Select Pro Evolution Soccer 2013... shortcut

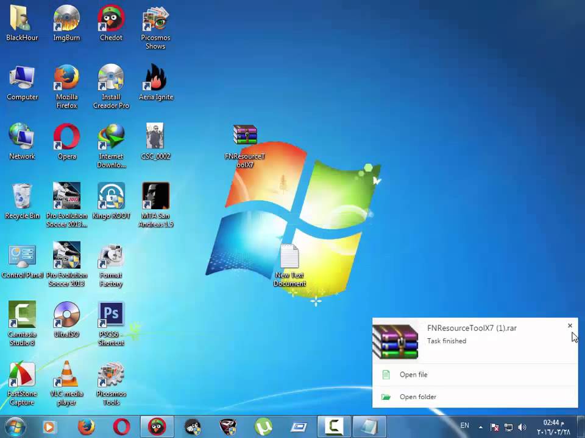pos(66,204)
